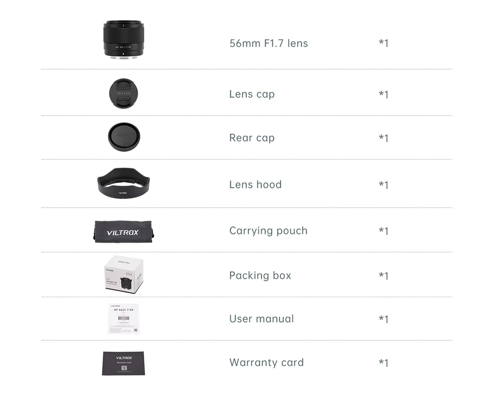Click the Viltrox carrying pouch image
The height and width of the screenshot is (395, 494).
pos(124,232)
